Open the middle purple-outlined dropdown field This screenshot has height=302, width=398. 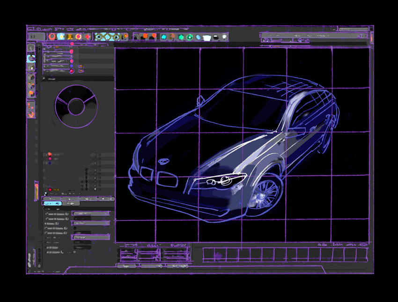pos(91,223)
